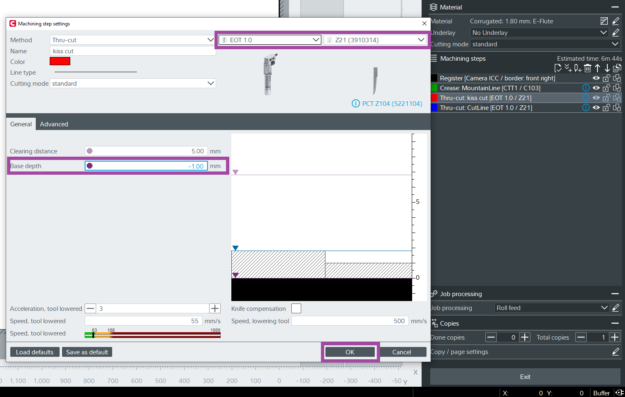Open the Method dropdown showing Thru-cut
The image size is (625, 397).
(x=132, y=40)
